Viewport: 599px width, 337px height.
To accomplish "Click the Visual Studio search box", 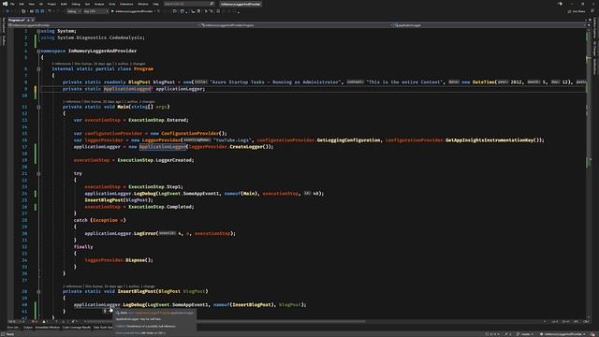I will [189, 4].
